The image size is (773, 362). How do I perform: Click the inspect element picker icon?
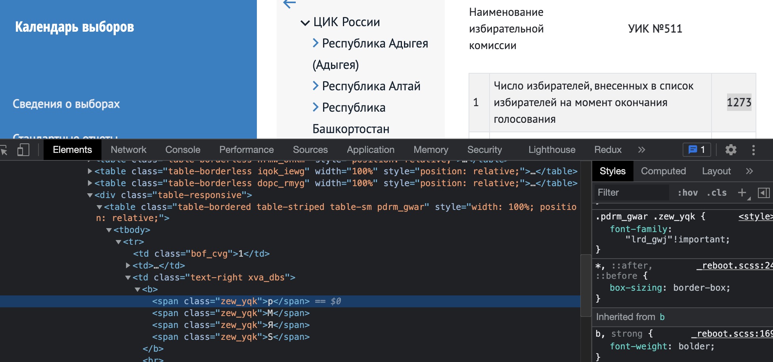pos(4,150)
